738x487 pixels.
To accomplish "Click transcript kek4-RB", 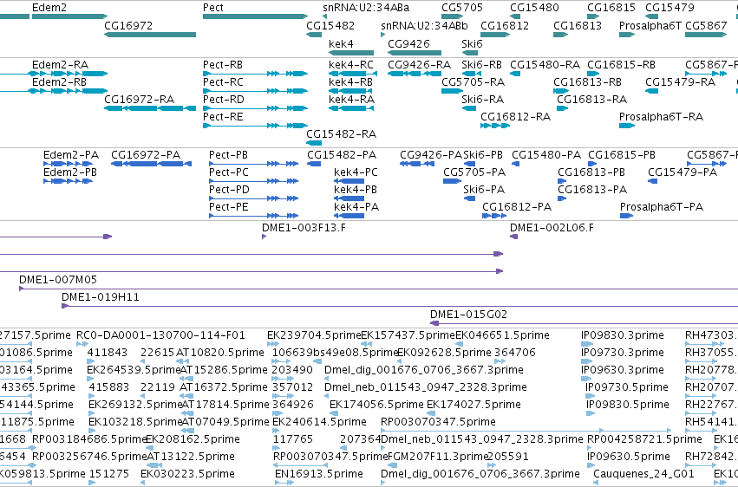I will (x=351, y=91).
